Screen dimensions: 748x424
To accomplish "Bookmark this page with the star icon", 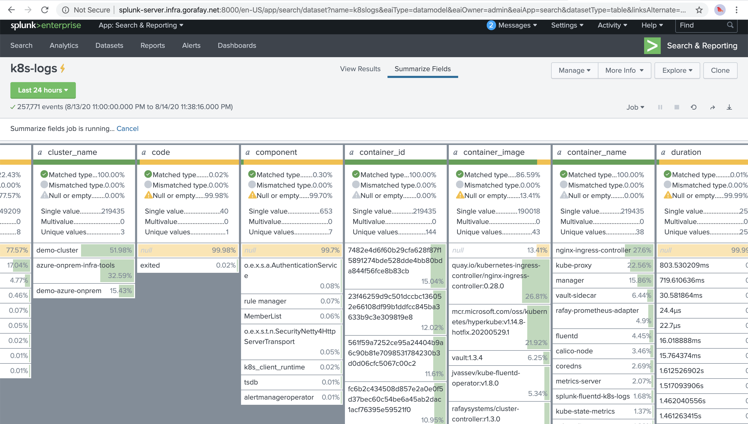I will pyautogui.click(x=699, y=10).
